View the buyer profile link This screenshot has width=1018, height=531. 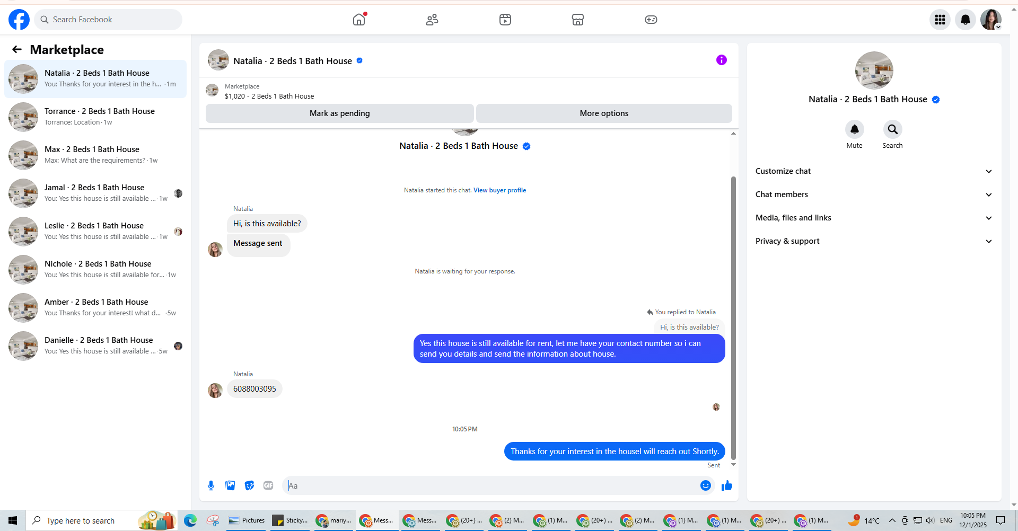[x=499, y=190]
